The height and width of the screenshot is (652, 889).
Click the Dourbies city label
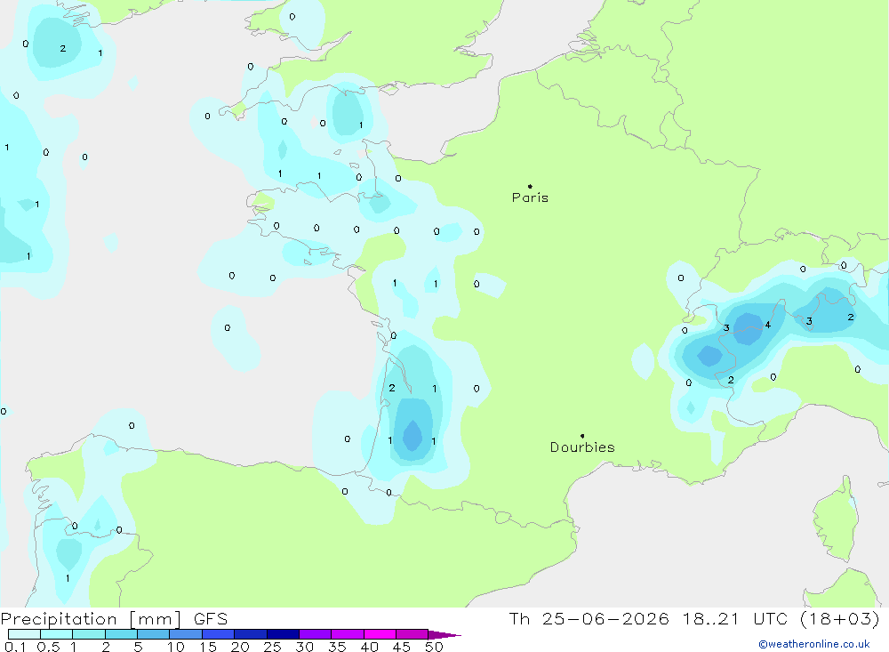click(582, 447)
